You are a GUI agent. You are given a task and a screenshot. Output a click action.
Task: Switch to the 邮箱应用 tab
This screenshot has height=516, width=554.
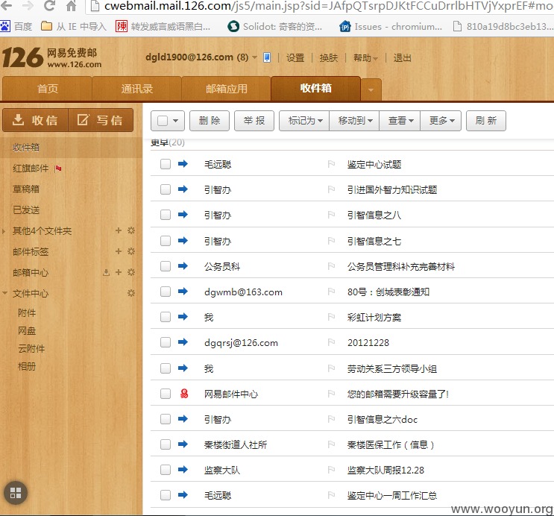226,88
